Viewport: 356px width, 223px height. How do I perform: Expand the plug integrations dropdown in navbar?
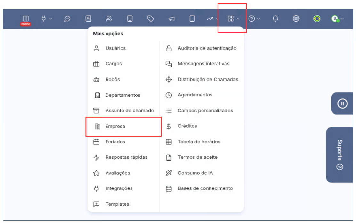[46, 19]
